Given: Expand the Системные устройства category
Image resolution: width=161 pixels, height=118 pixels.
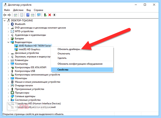Looking at the screenshot, I should 8,100.
